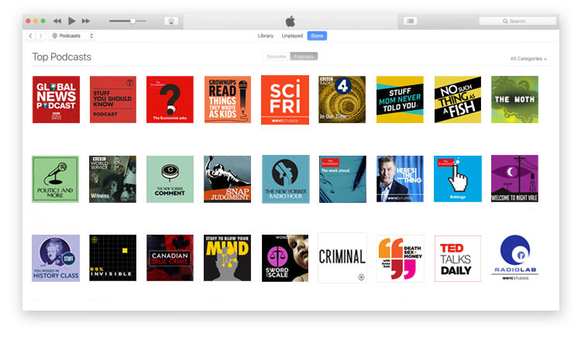Open the Stuff You Should Know podcast
This screenshot has width=581, height=340.
click(x=113, y=100)
